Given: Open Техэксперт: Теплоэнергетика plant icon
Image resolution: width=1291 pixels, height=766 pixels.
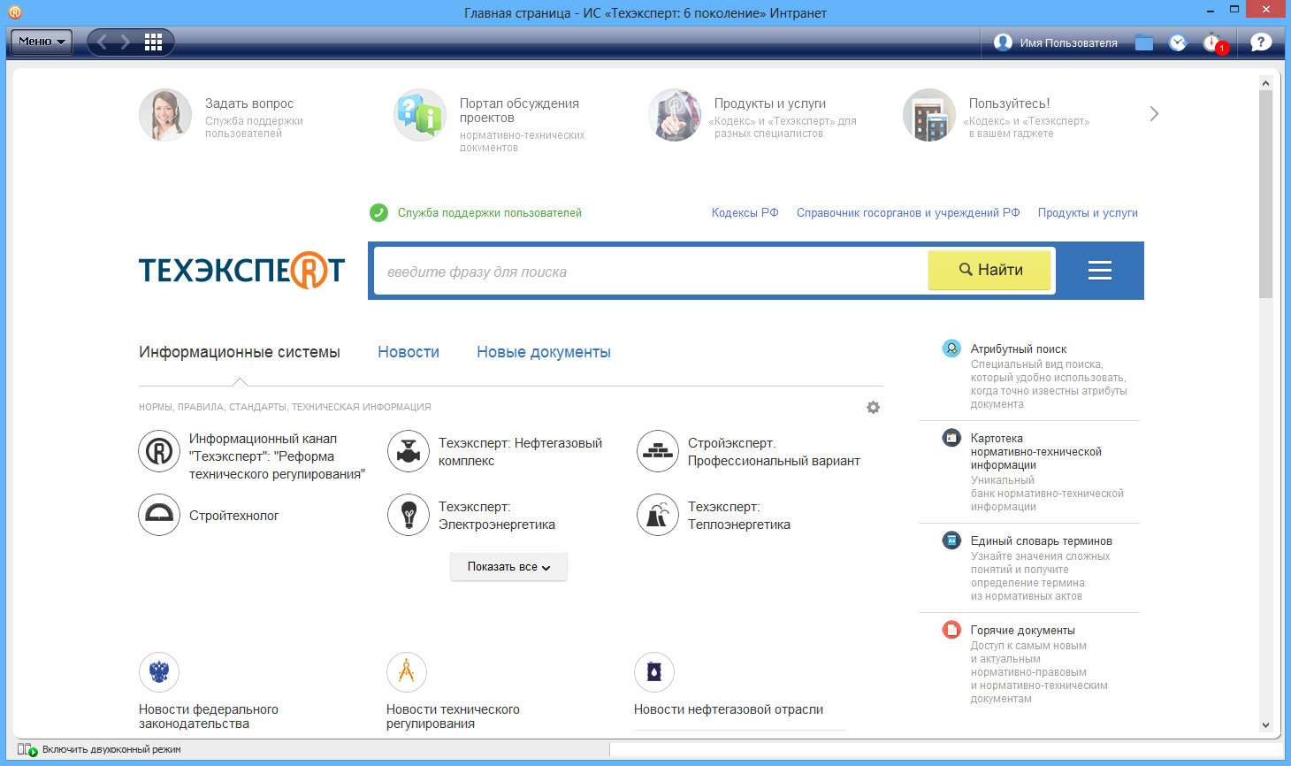Looking at the screenshot, I should pos(658,515).
